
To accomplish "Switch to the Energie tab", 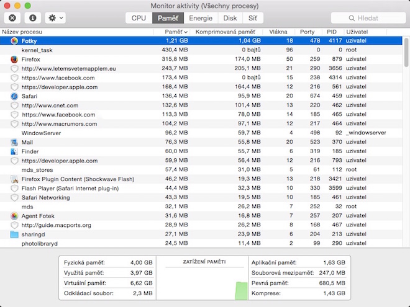I will (200, 18).
